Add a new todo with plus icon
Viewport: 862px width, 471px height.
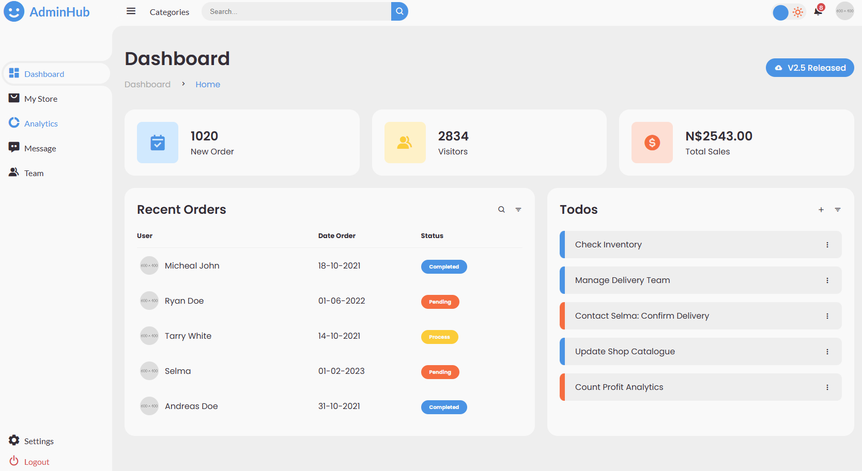pyautogui.click(x=821, y=210)
